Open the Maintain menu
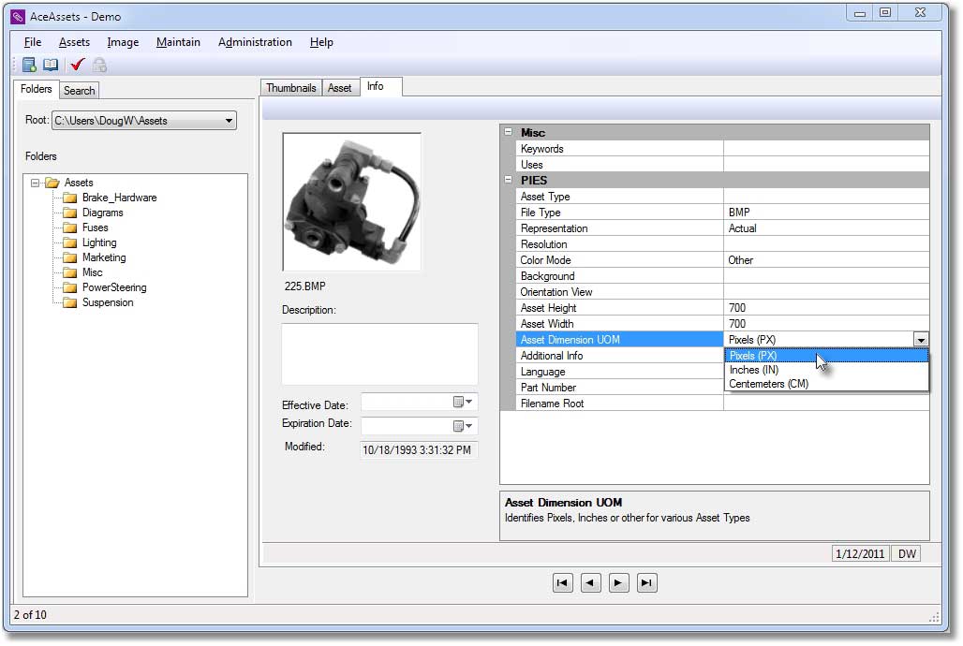963x646 pixels. (x=178, y=42)
